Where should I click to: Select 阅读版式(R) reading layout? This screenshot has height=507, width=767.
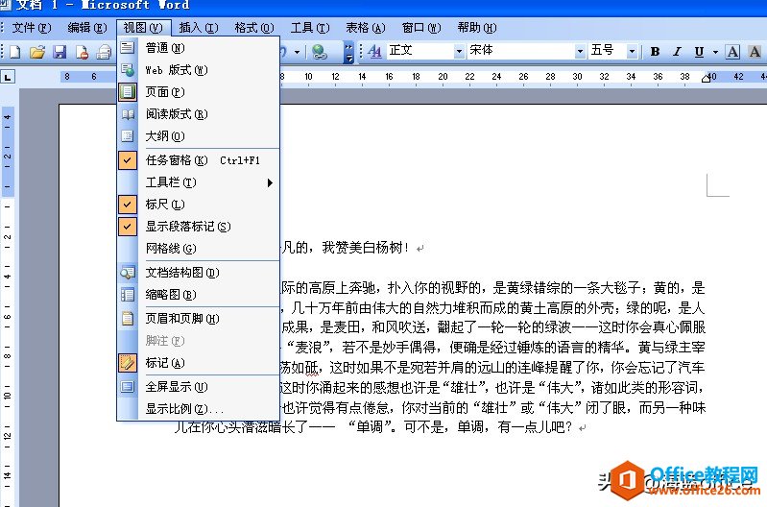tap(199, 114)
